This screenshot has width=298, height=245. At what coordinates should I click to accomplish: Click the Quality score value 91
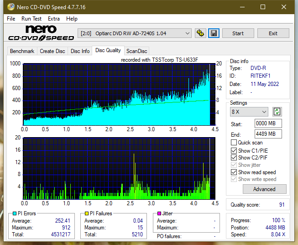[x=282, y=205]
